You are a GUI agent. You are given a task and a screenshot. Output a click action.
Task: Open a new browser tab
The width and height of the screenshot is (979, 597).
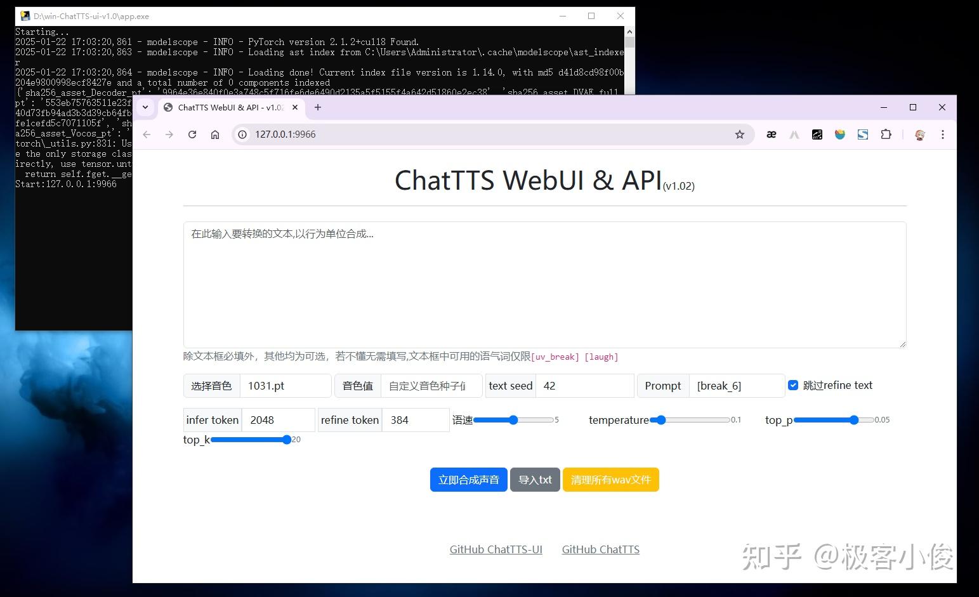(x=317, y=107)
